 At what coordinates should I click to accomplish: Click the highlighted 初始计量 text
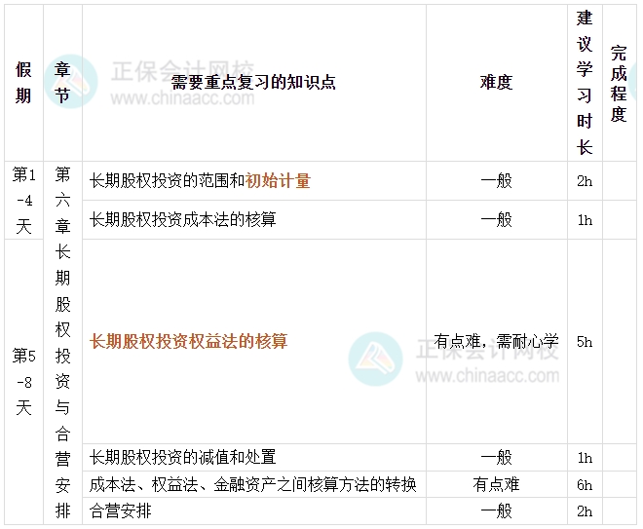(x=278, y=181)
